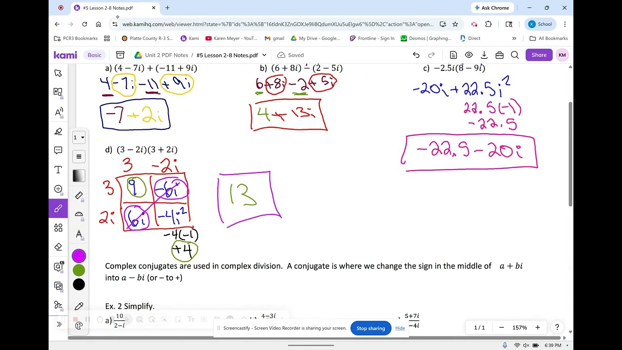The height and width of the screenshot is (350, 622).
Task: Search within the document
Action: [x=515, y=55]
